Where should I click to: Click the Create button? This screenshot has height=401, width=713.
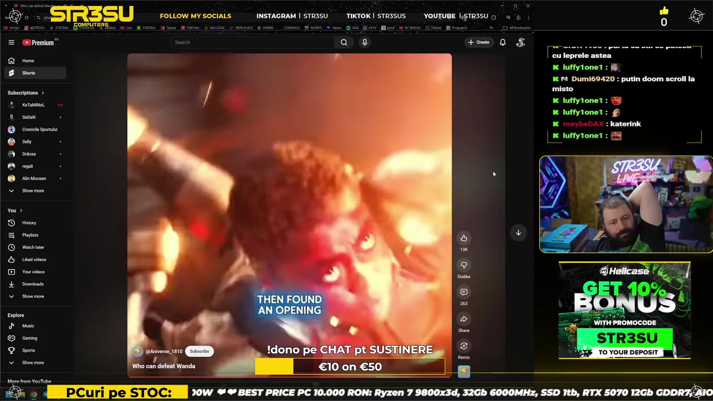pyautogui.click(x=479, y=42)
